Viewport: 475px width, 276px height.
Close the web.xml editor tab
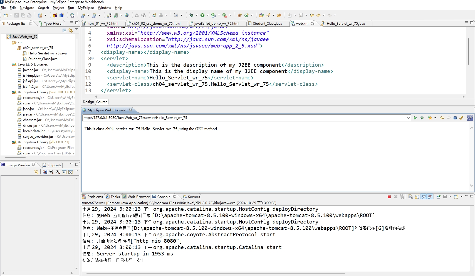[313, 23]
